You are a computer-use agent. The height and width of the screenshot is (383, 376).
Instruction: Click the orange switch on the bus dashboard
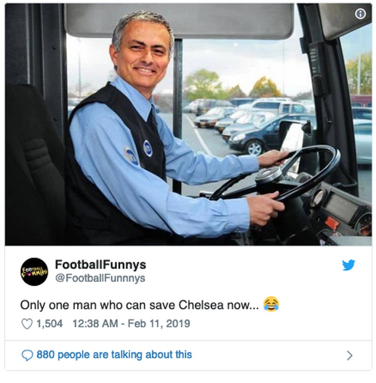pyautogui.click(x=331, y=223)
